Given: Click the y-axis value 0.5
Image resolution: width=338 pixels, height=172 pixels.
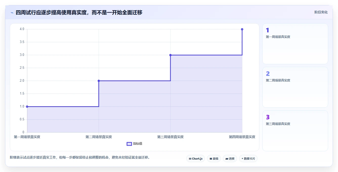Looking at the screenshot, I should point(22,119).
